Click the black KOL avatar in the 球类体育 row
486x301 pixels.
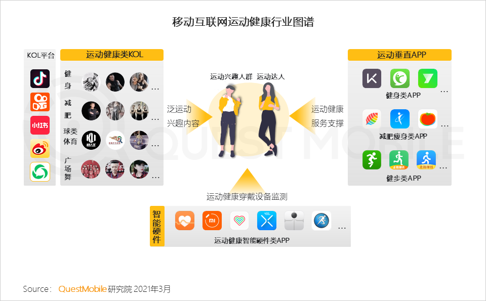coord(91,140)
